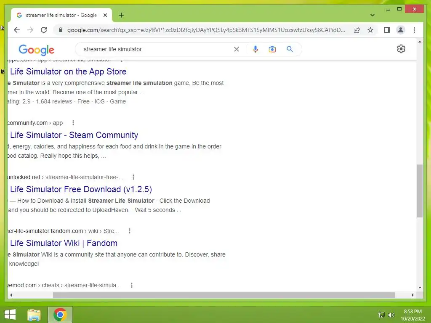Click Chrome icon in the taskbar
The image size is (431, 323).
(x=60, y=315)
